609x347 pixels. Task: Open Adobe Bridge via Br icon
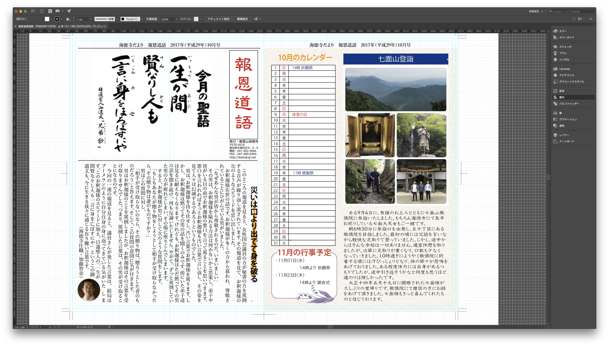pyautogui.click(x=42, y=11)
